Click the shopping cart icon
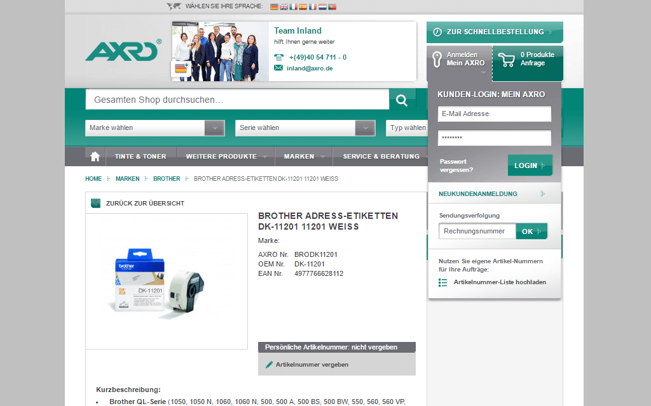 (506, 59)
